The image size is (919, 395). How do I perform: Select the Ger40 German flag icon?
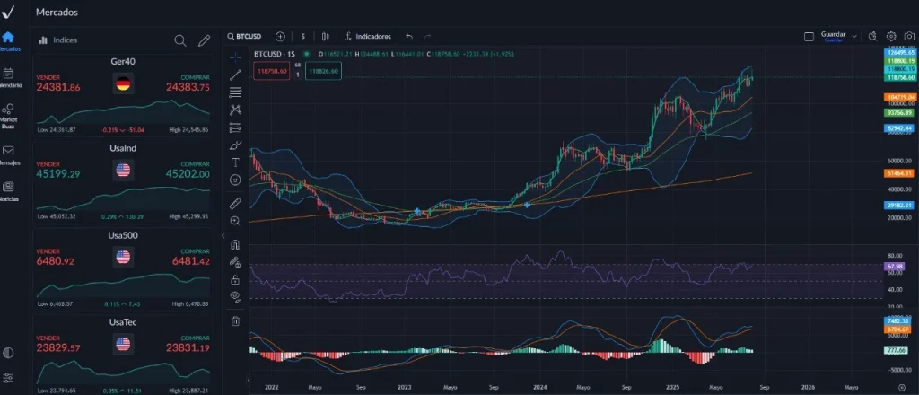coord(123,83)
